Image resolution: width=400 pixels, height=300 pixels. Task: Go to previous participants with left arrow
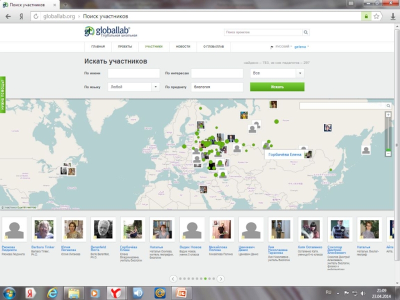click(x=173, y=278)
